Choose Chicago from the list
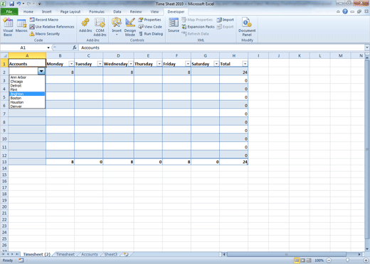The image size is (370, 264). click(27, 82)
